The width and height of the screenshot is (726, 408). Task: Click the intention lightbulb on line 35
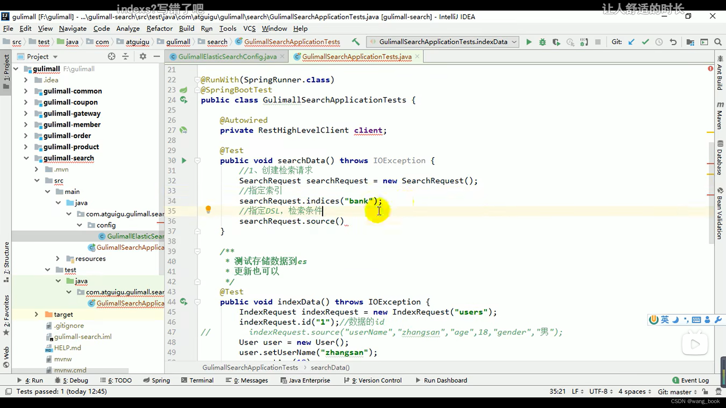[x=208, y=210]
